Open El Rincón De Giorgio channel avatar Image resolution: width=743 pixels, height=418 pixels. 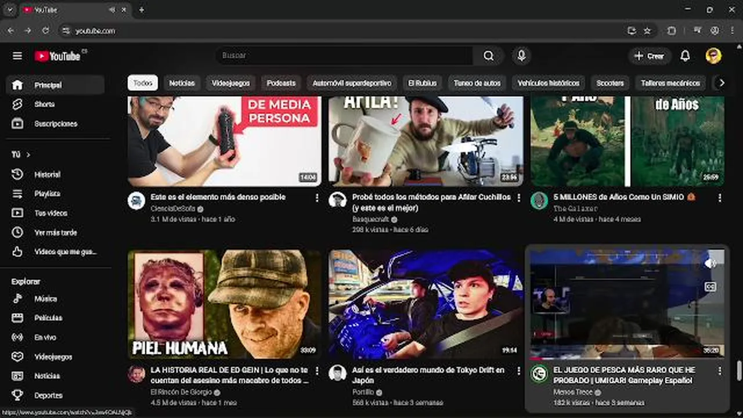136,373
